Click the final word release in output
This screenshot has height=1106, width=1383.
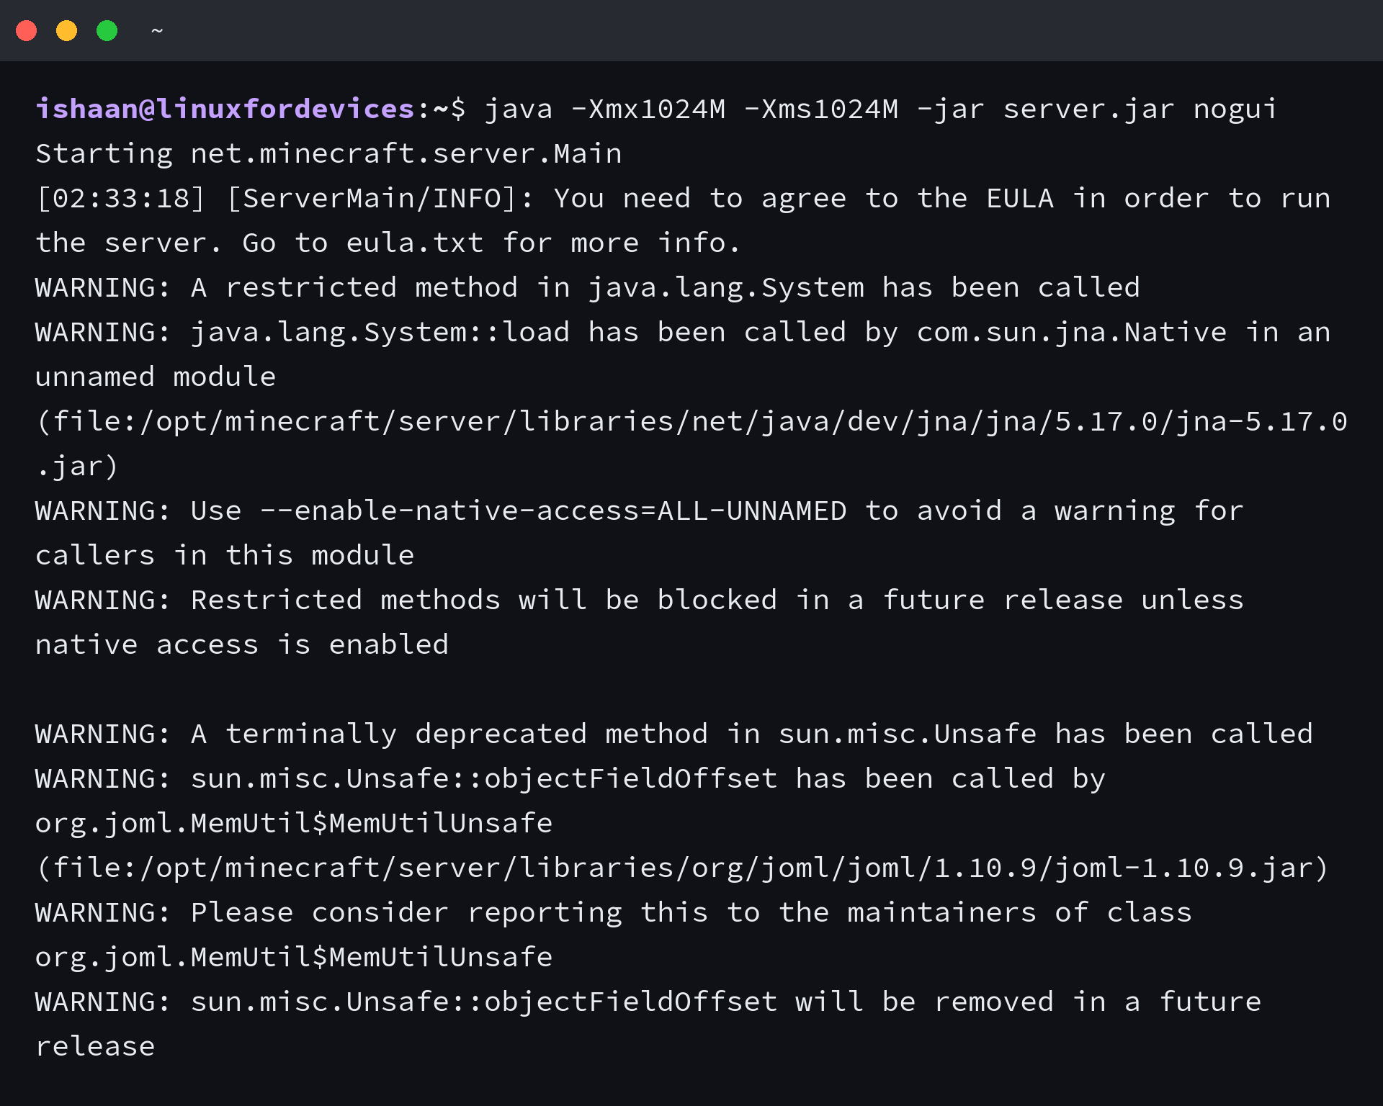[95, 1046]
